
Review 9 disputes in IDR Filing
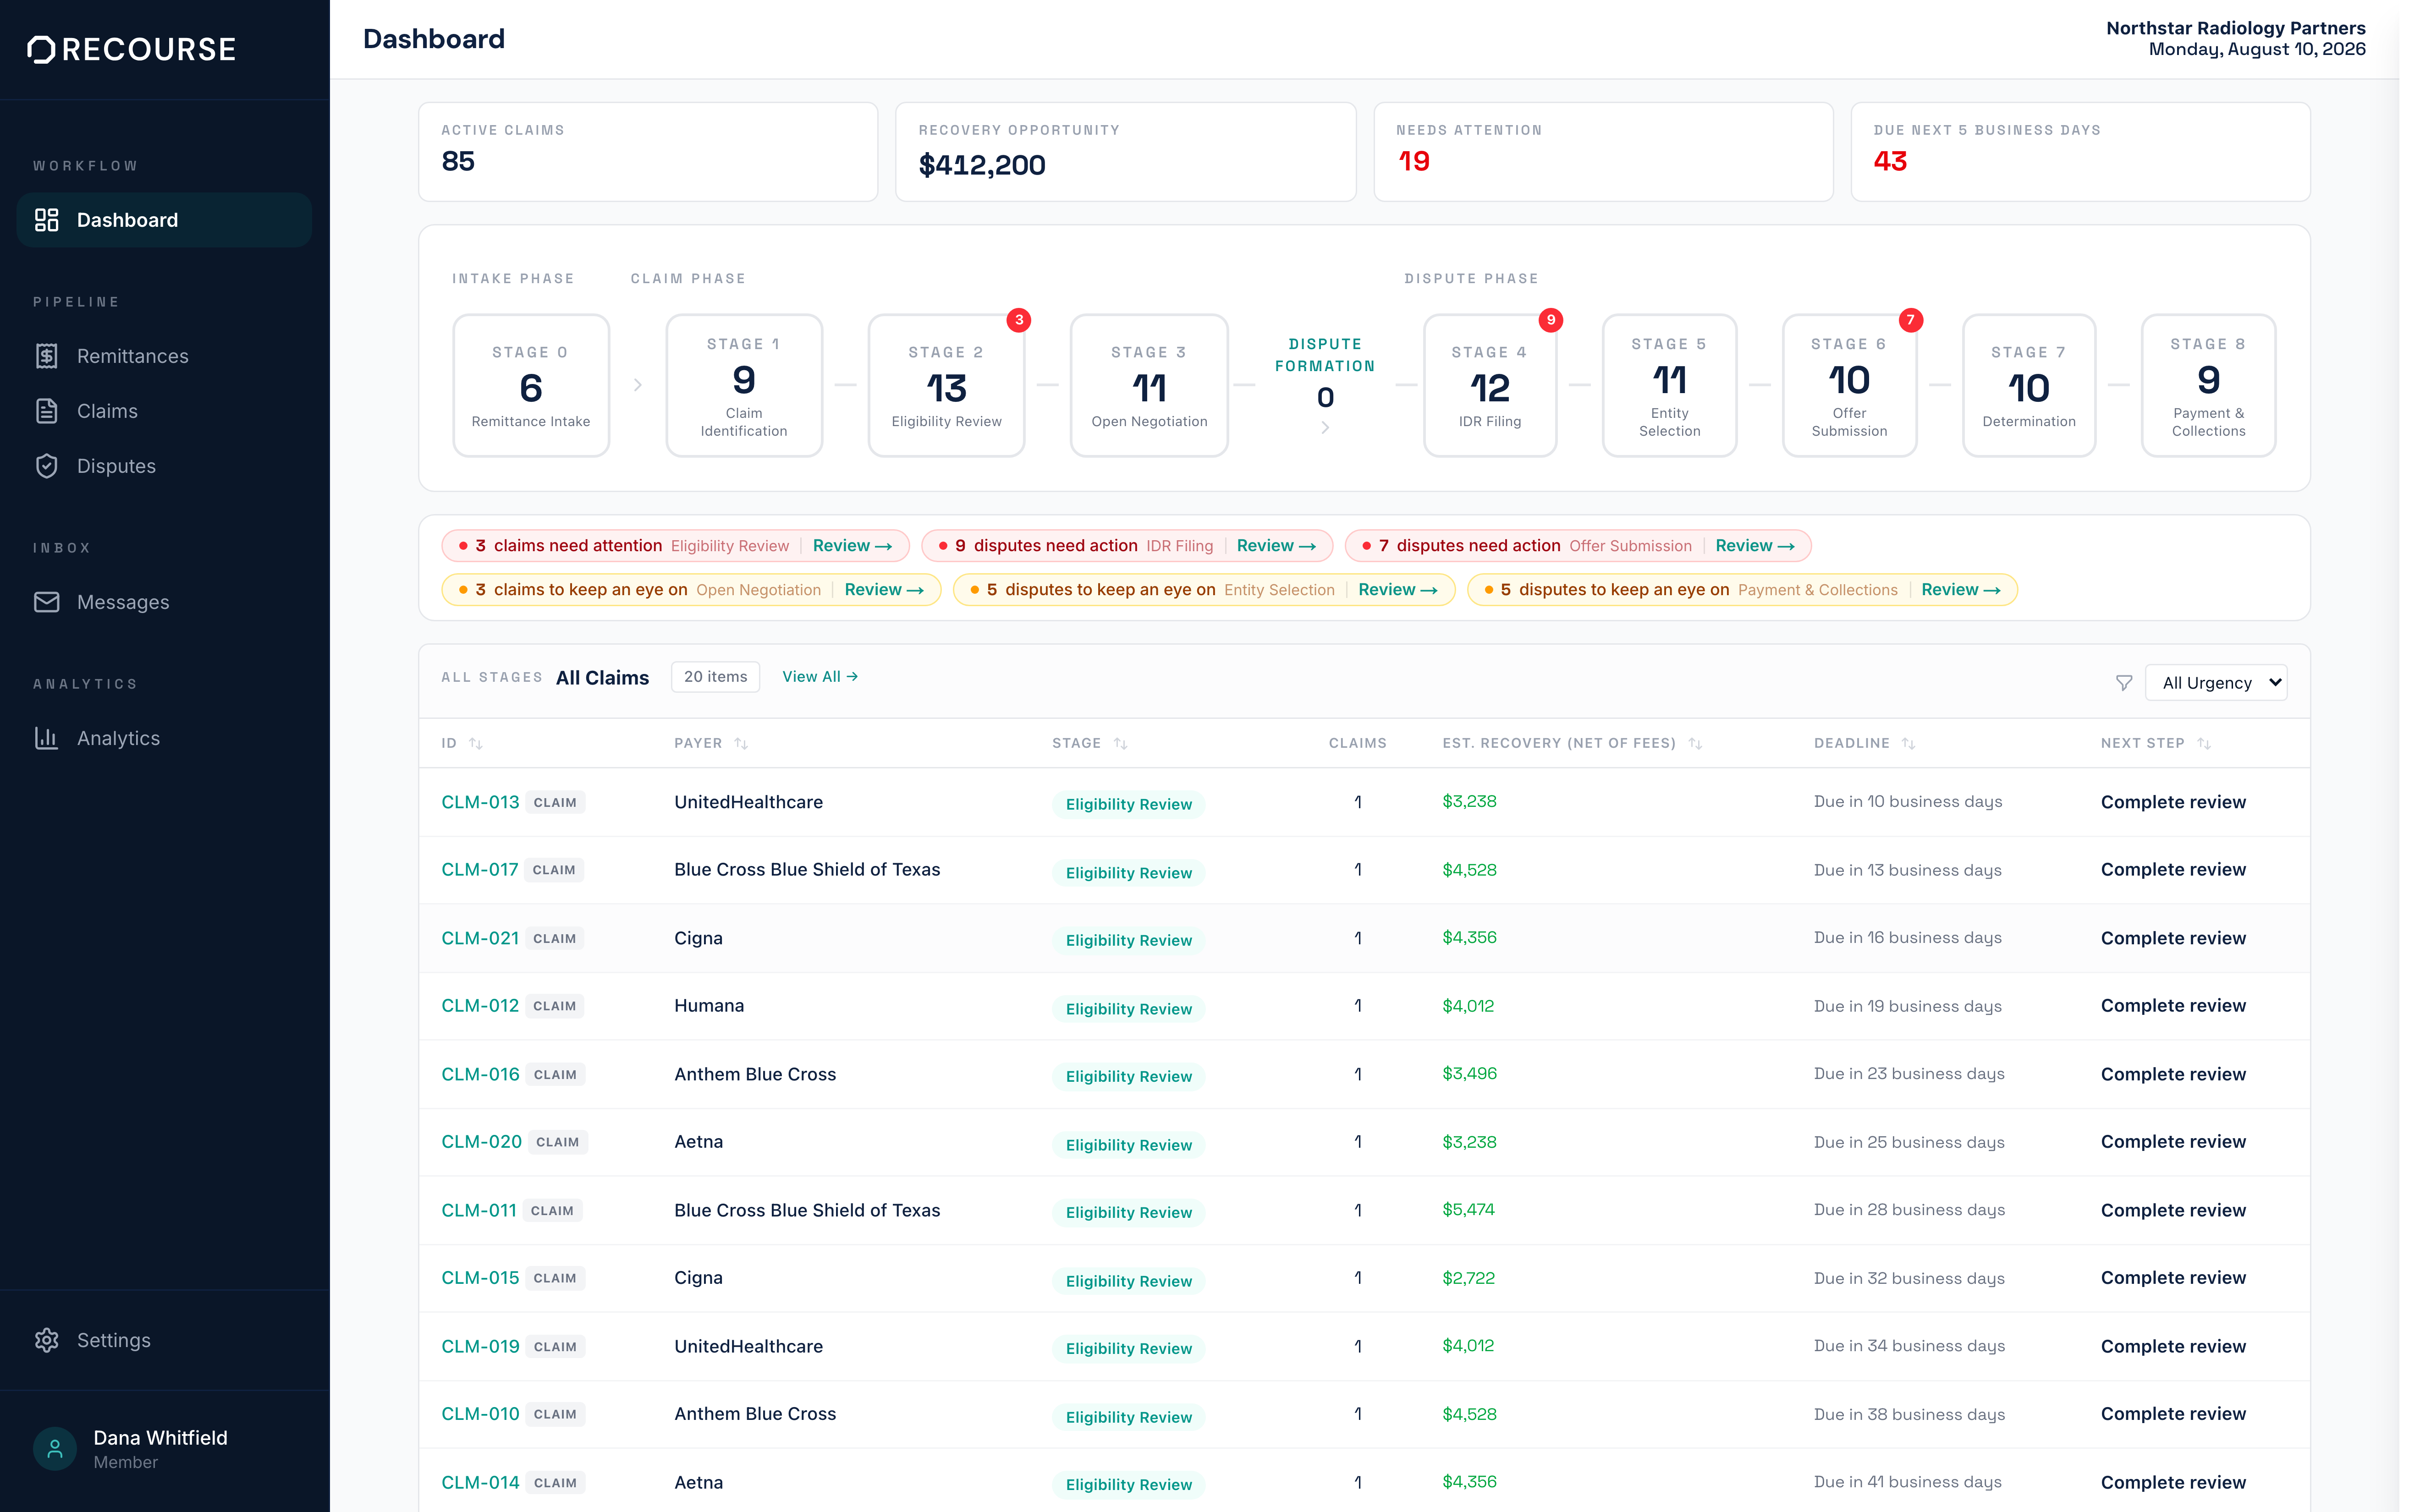[1276, 546]
